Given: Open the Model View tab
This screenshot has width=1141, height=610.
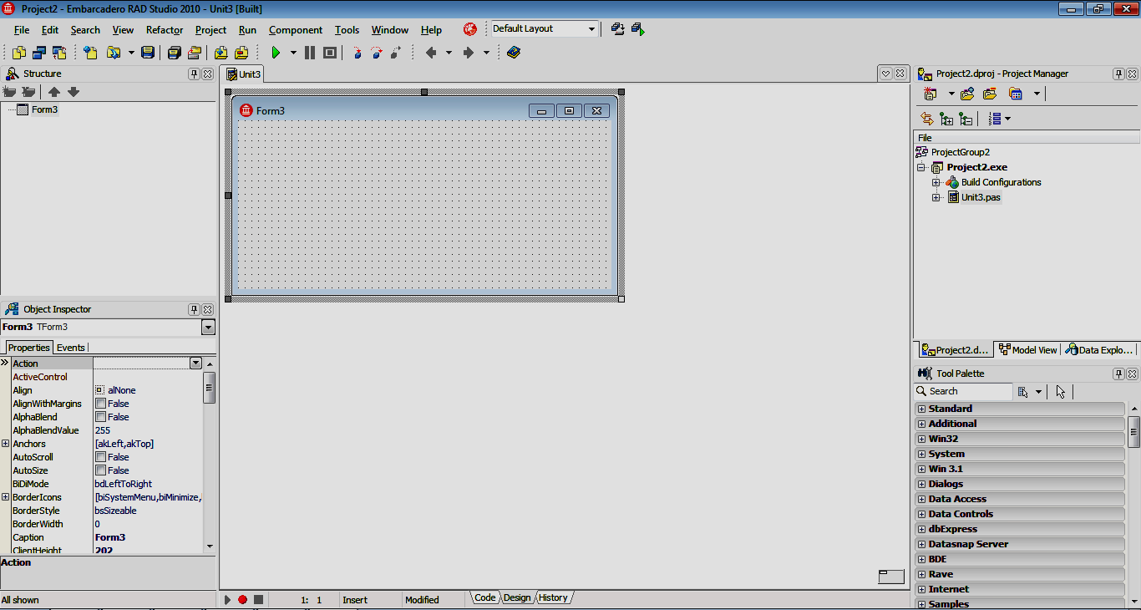Looking at the screenshot, I should click(1028, 350).
